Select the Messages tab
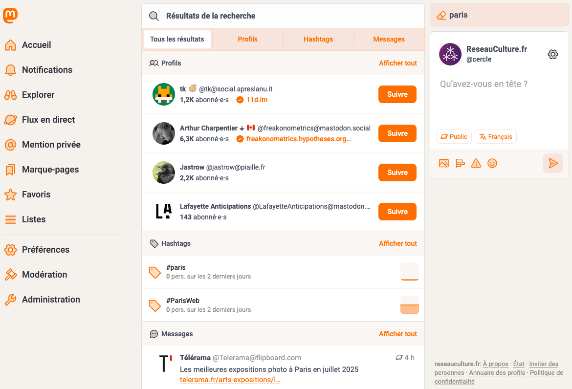The width and height of the screenshot is (572, 389). click(389, 40)
